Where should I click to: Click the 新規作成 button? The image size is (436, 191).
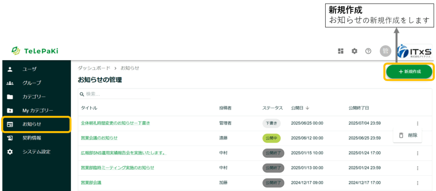pos(409,72)
